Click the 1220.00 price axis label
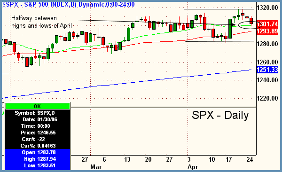The height and width of the screenshot is (172, 282). click(267, 98)
